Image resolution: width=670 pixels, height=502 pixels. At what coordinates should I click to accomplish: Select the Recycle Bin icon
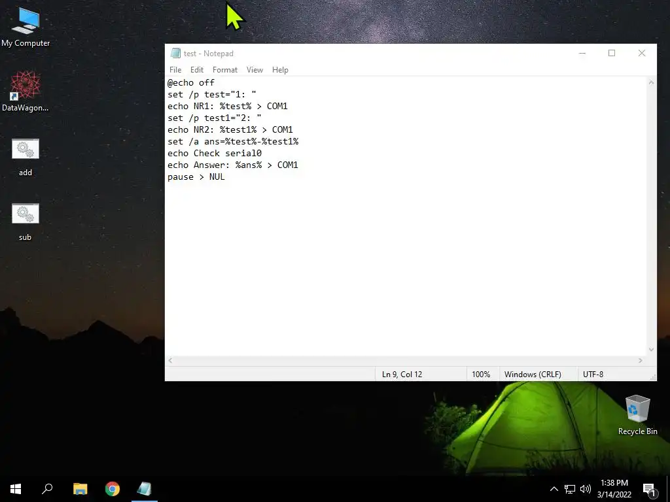click(x=637, y=415)
